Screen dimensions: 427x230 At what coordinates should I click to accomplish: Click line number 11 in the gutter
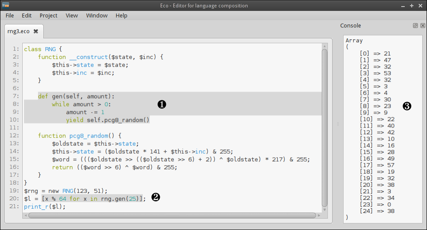point(14,128)
